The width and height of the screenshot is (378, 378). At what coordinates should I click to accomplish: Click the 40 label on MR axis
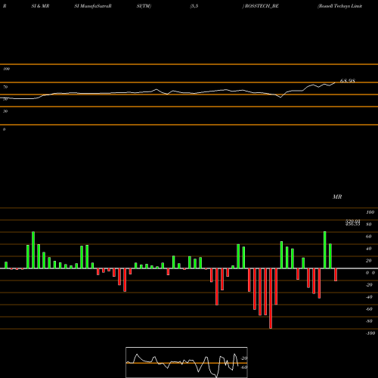coord(369,249)
